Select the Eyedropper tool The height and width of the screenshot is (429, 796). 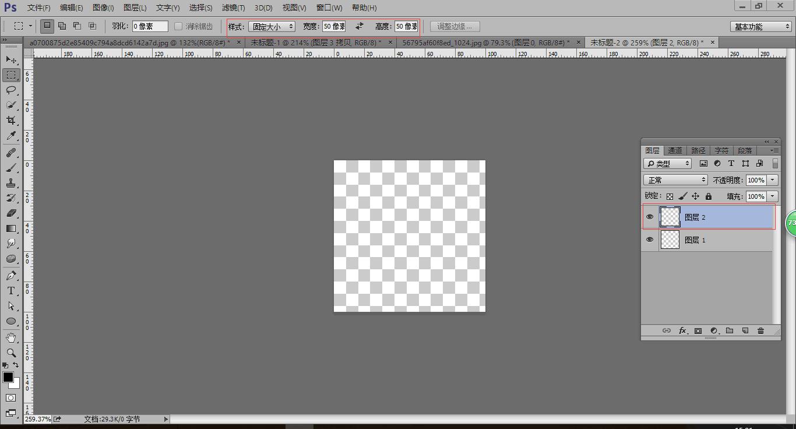pyautogui.click(x=11, y=136)
